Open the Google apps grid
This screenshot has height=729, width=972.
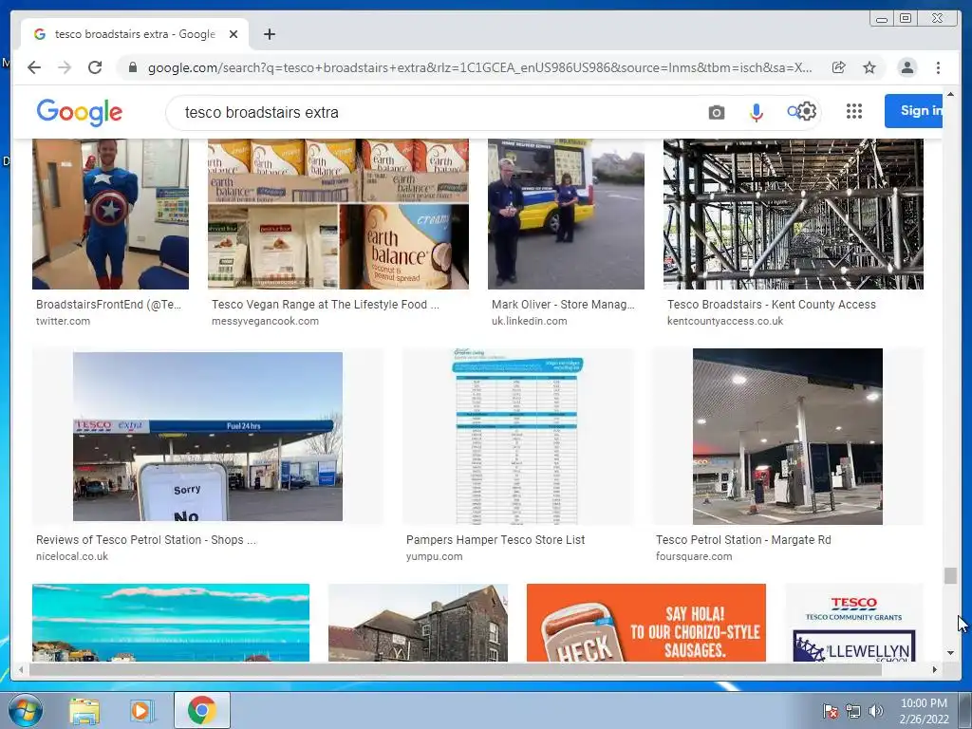coord(854,111)
